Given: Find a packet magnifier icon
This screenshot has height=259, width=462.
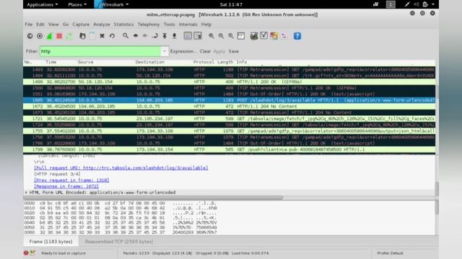Looking at the screenshot, I should pyautogui.click(x=126, y=36).
